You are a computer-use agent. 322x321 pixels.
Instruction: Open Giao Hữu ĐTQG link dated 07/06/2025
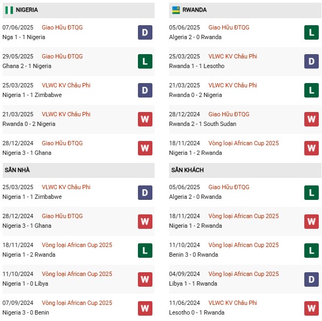point(62,27)
